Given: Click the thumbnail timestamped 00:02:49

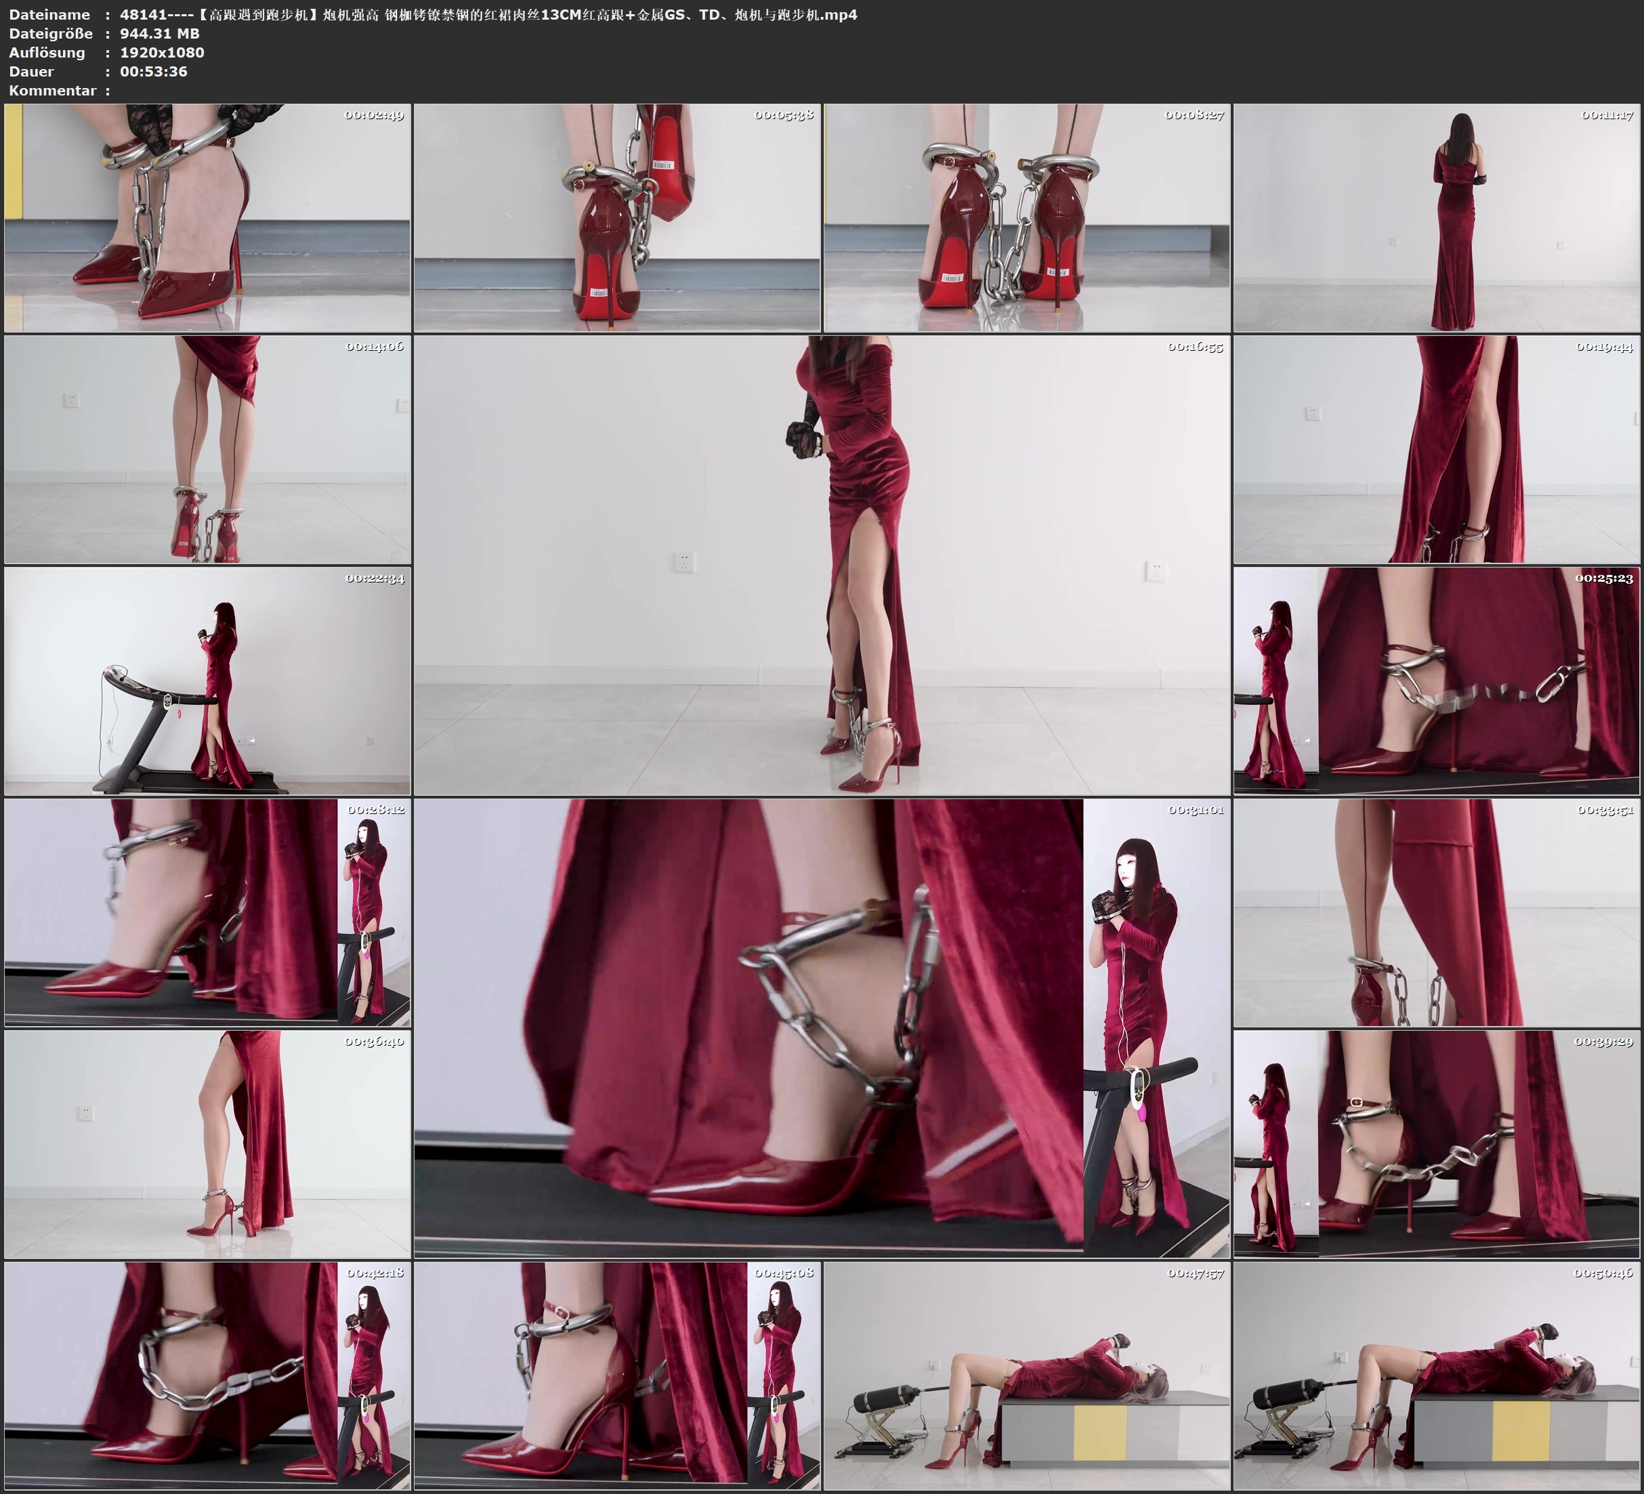Looking at the screenshot, I should [x=207, y=218].
